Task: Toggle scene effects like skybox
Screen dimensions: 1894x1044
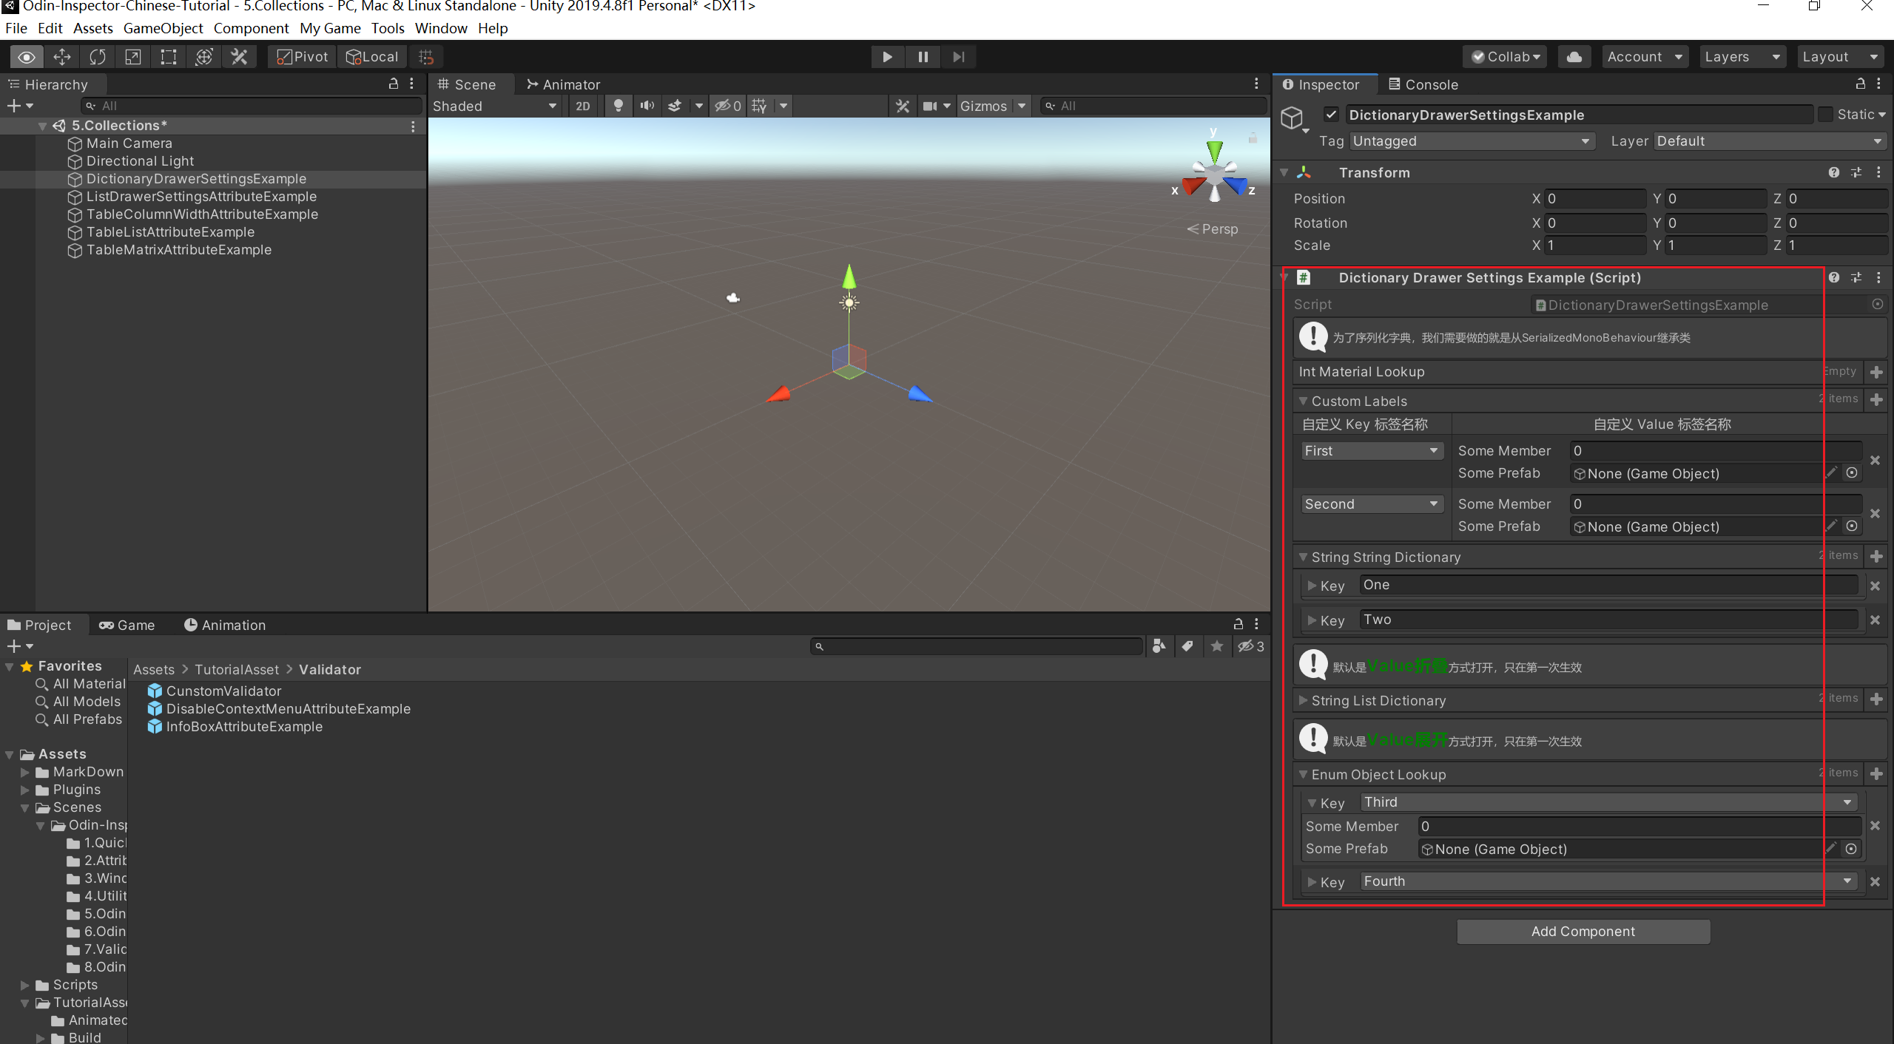Action: click(674, 106)
